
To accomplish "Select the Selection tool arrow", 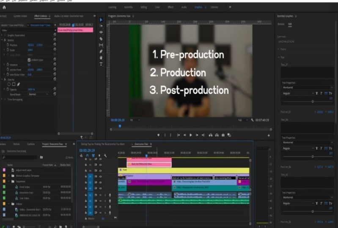I will point(101,20).
